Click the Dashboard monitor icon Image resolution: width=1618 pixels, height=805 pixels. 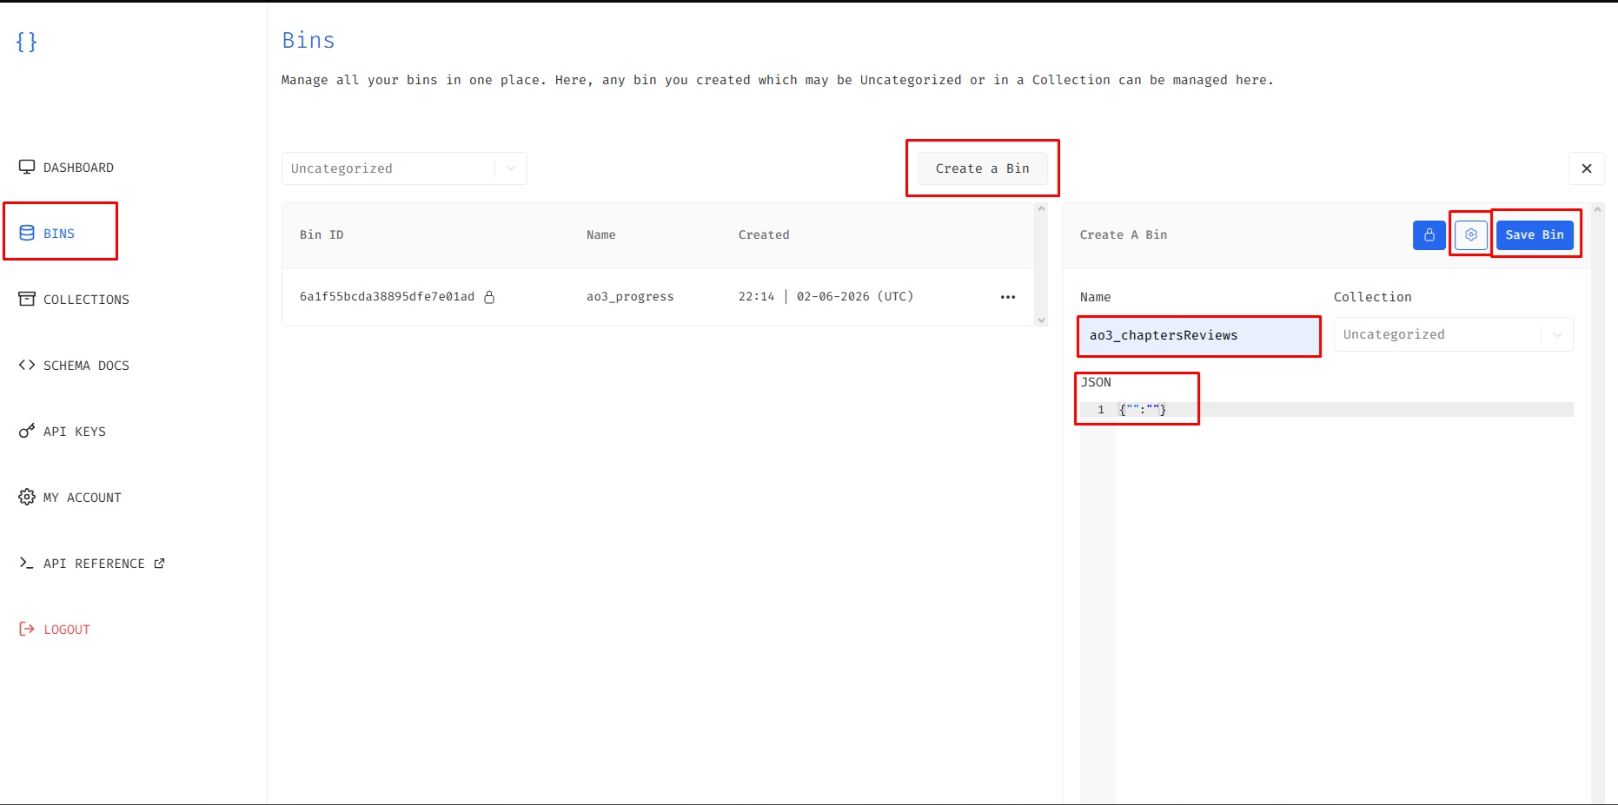27,167
